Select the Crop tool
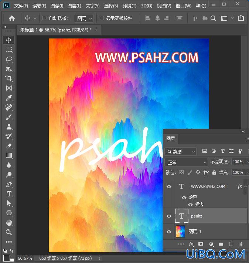The image size is (249, 263). point(9,78)
